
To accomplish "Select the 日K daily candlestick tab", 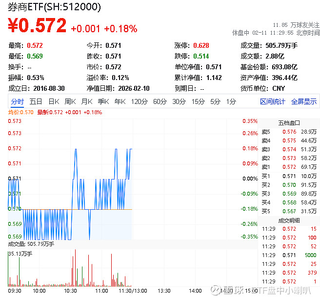I will pyautogui.click(x=54, y=101).
